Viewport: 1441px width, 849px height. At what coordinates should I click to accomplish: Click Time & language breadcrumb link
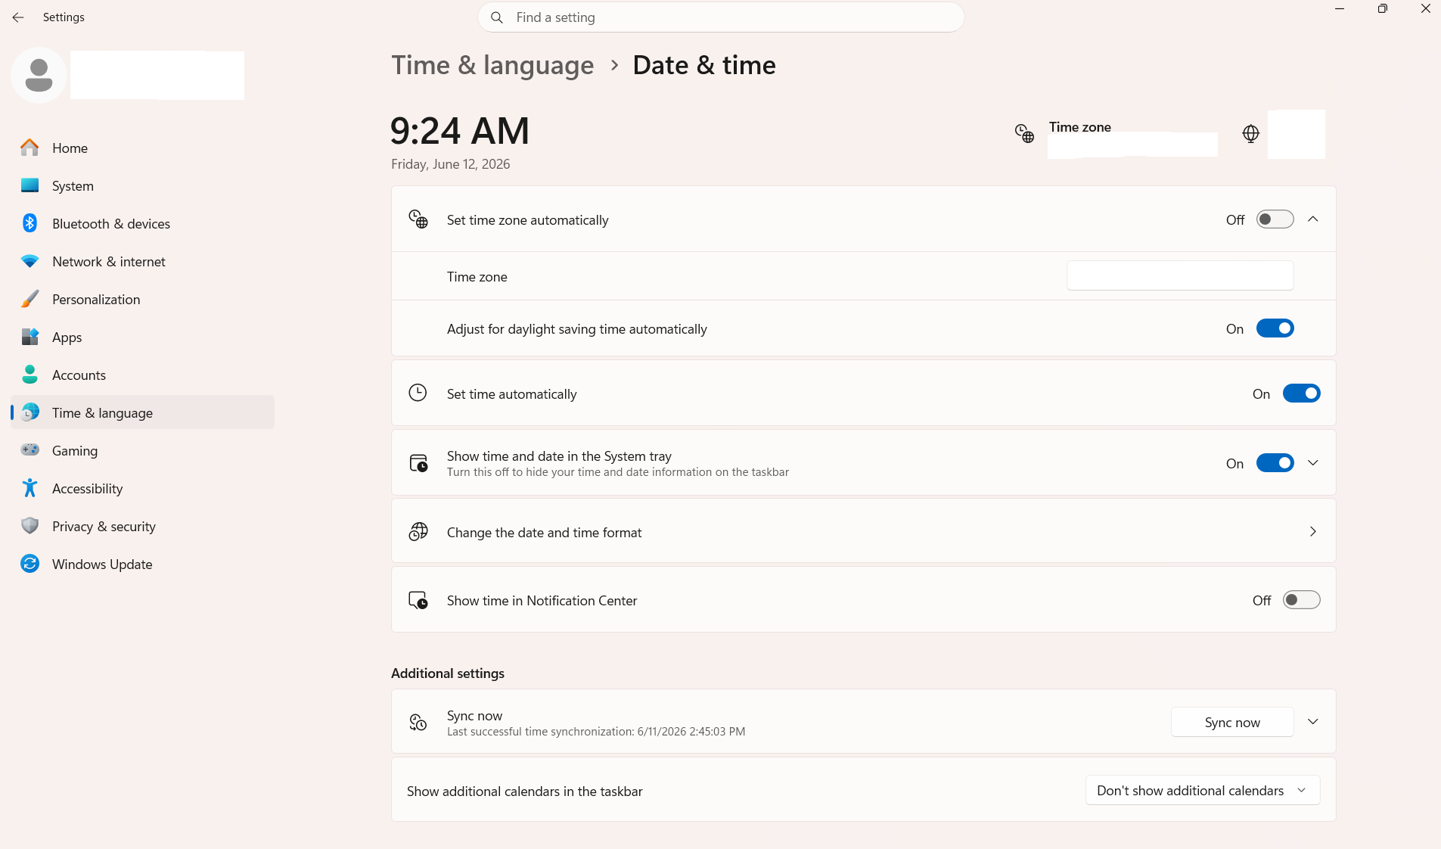pyautogui.click(x=492, y=65)
